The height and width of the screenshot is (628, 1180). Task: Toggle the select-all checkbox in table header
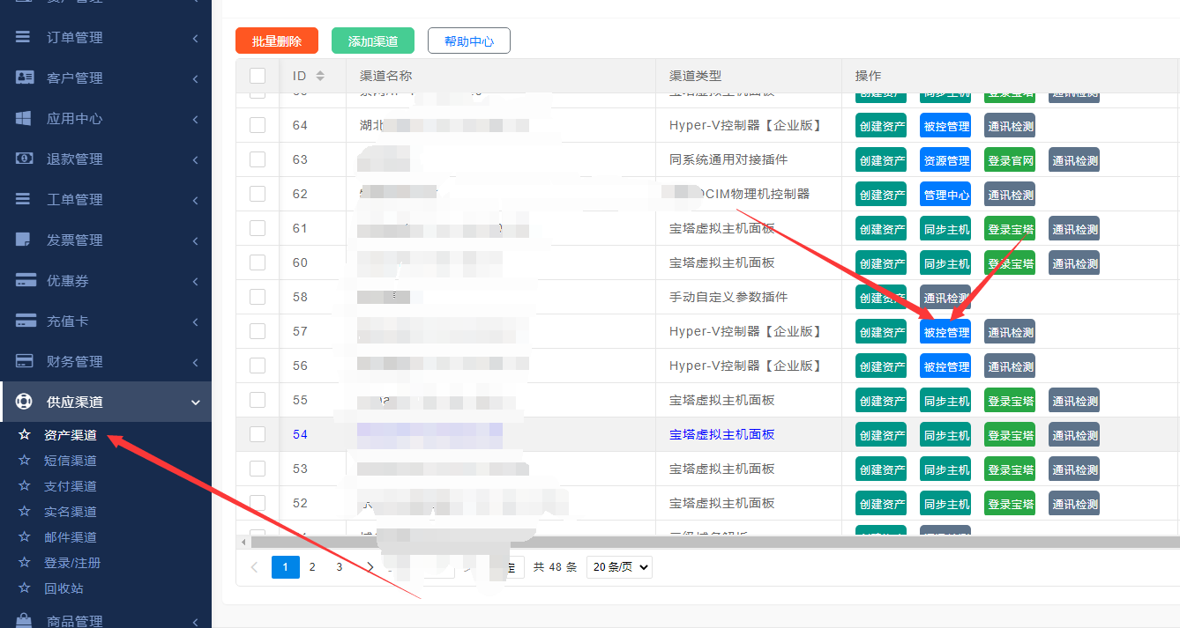[x=258, y=76]
